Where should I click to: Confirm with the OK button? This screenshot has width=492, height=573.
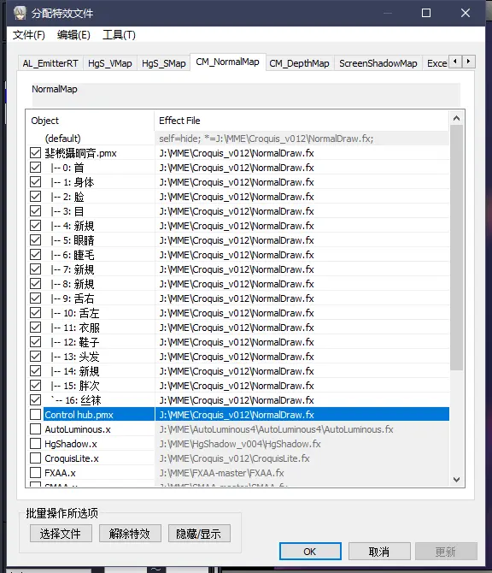(x=310, y=551)
